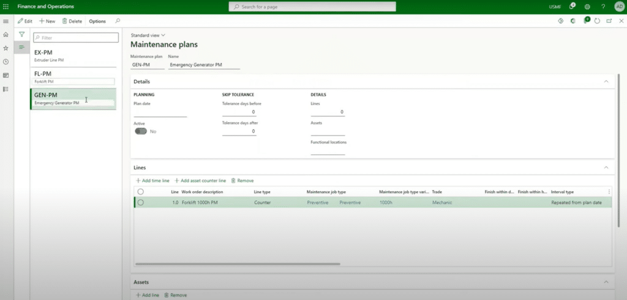This screenshot has width=627, height=300.
Task: Open Lines grid column options icon
Action: [x=609, y=192]
